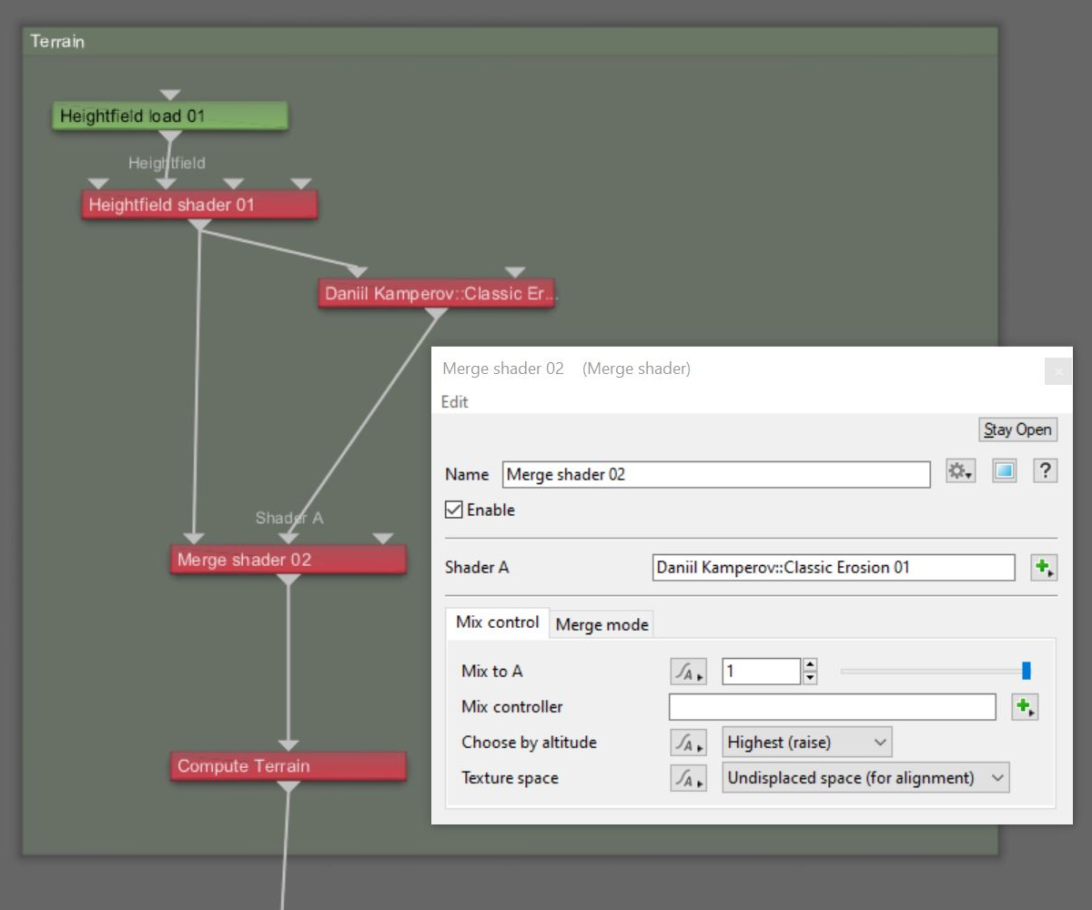
Task: Open animation button for Choose by altitude
Action: [x=688, y=743]
